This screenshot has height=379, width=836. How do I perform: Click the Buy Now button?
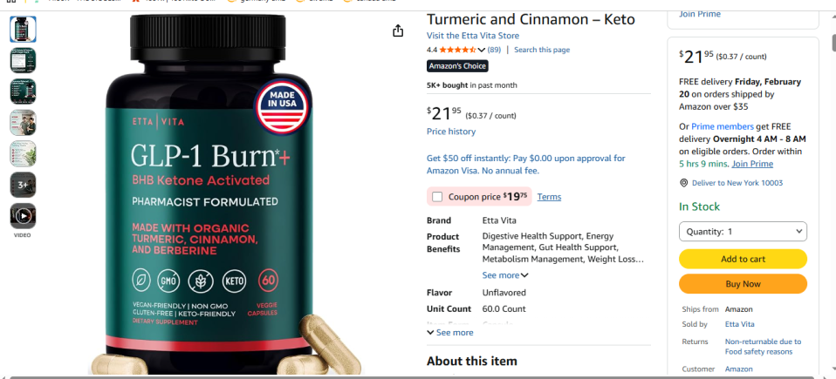point(743,284)
